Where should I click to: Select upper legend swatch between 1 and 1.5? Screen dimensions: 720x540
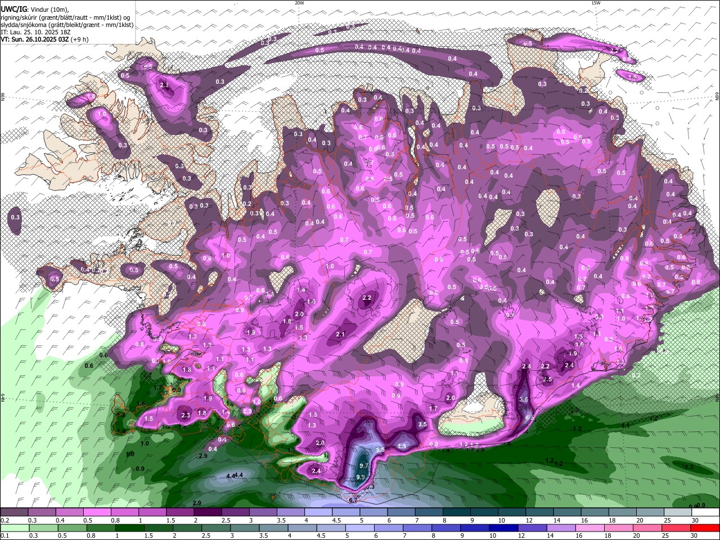(152, 512)
